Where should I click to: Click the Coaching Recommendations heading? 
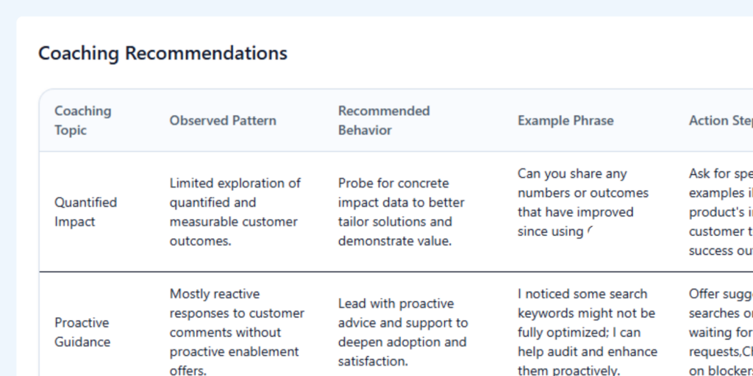click(x=163, y=53)
